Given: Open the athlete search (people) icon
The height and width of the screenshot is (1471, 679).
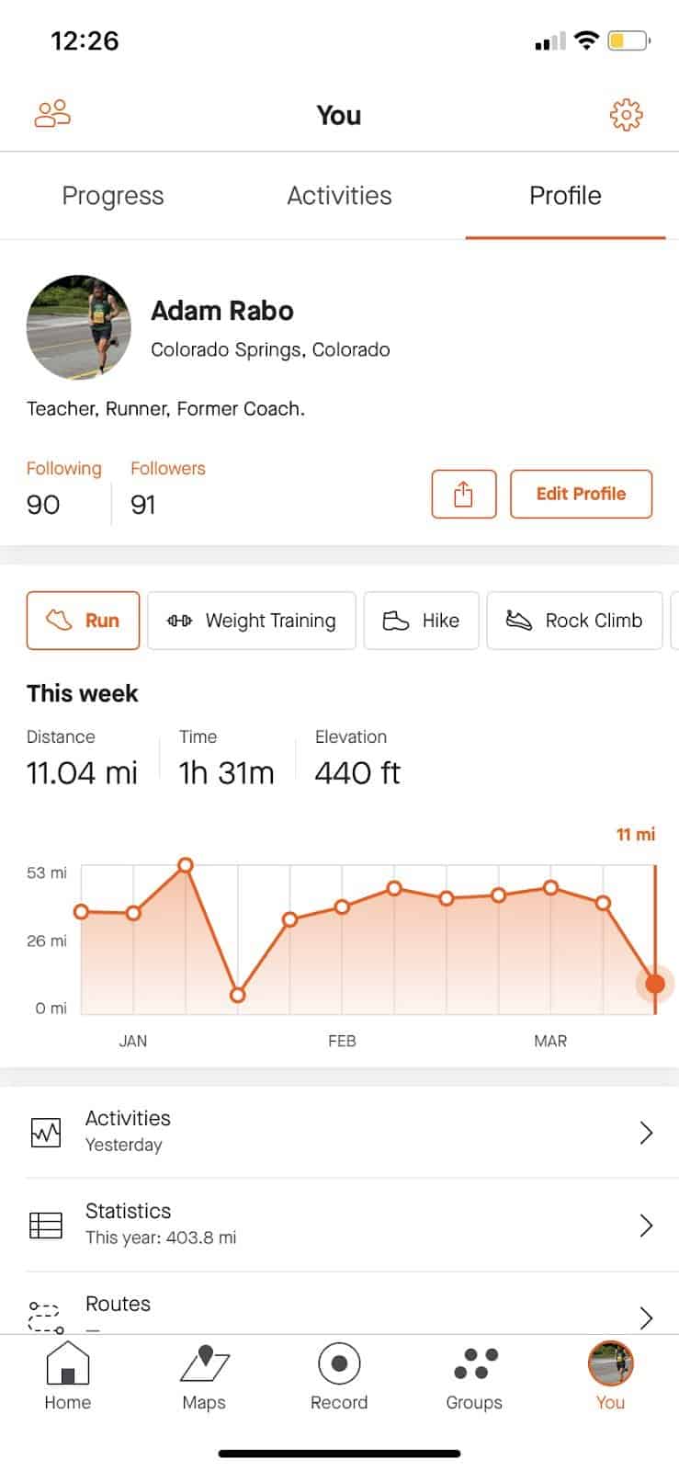Looking at the screenshot, I should (52, 114).
